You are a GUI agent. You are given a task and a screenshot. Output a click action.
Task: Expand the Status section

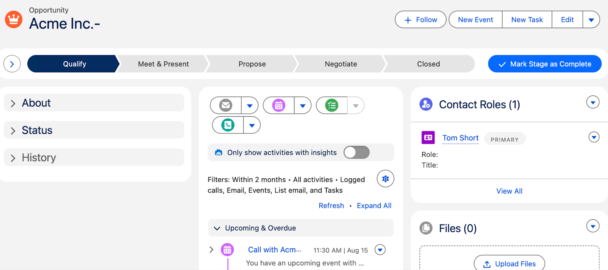pos(13,131)
